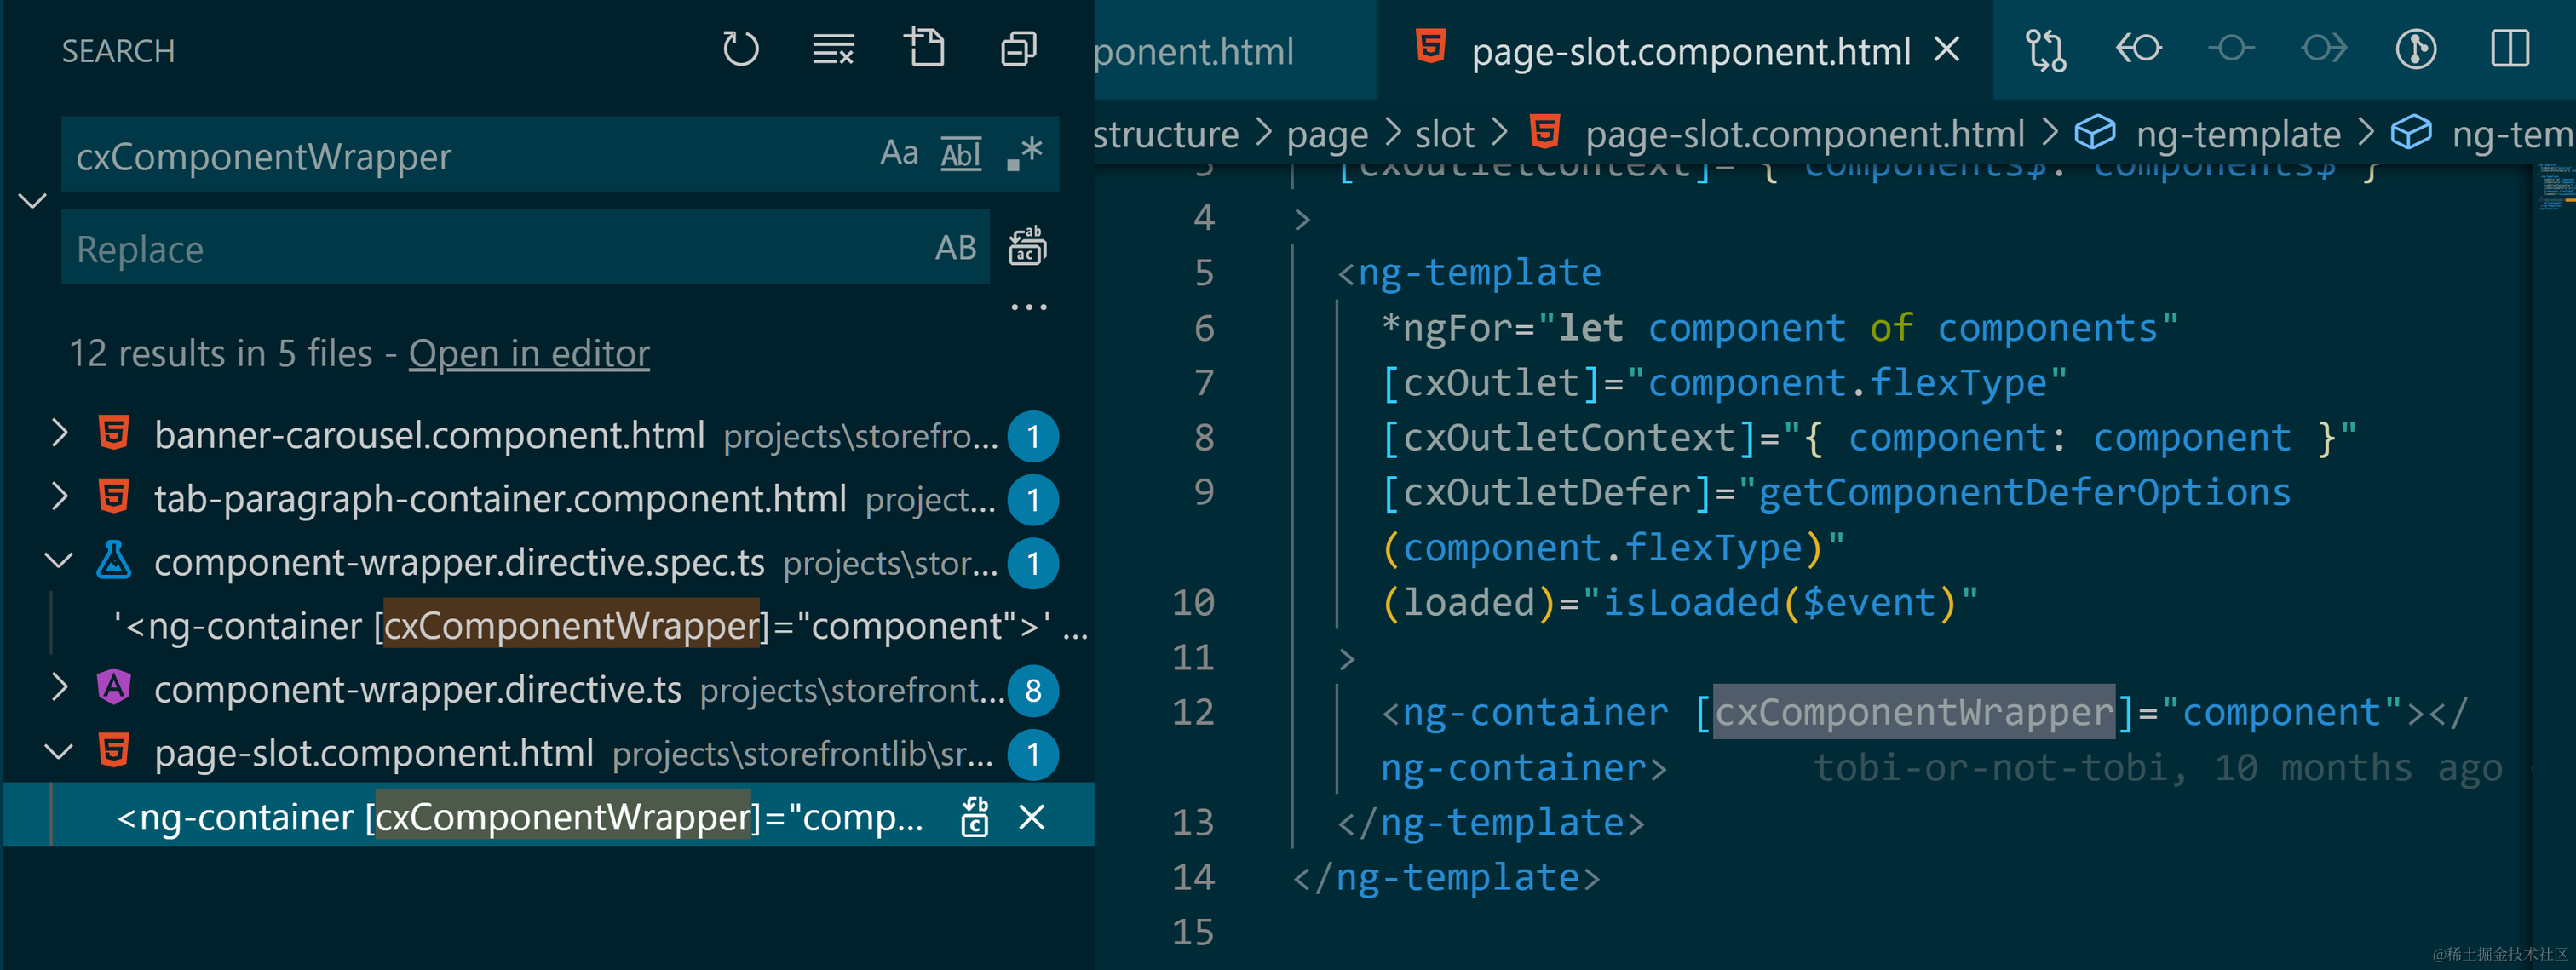2576x970 pixels.
Task: Switch to the page-slot.component.html tab
Action: click(x=1690, y=51)
